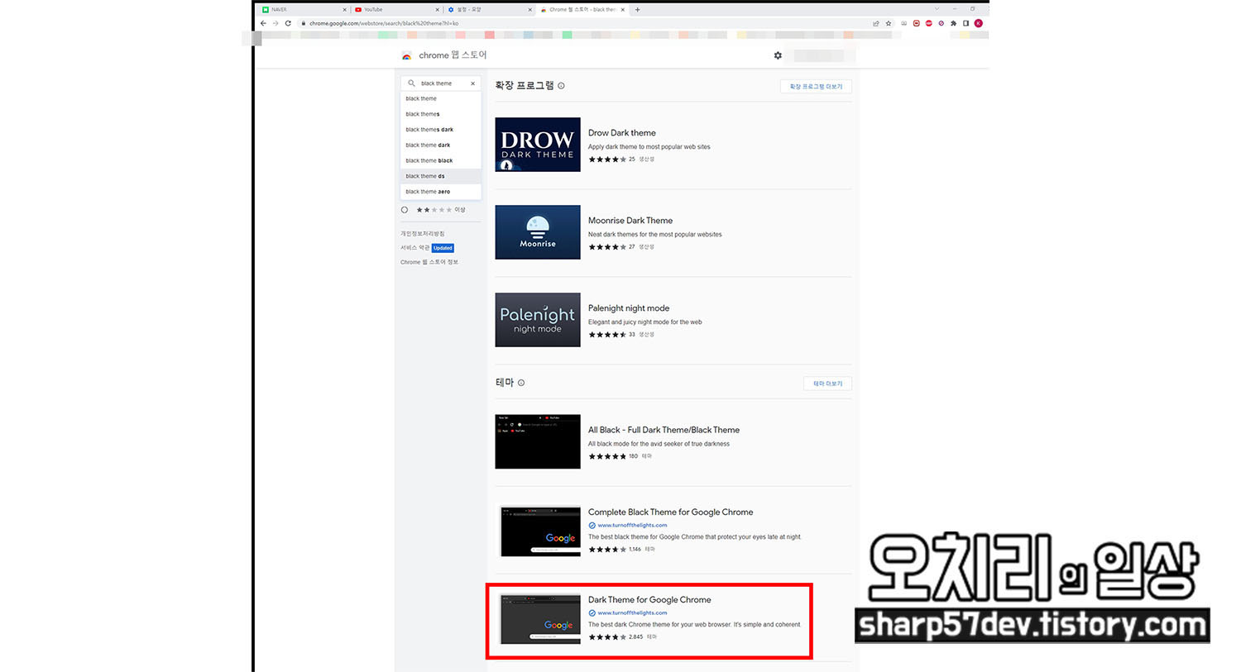The width and height of the screenshot is (1241, 672).
Task: Click the Moonrise thumbnail image
Action: [538, 232]
